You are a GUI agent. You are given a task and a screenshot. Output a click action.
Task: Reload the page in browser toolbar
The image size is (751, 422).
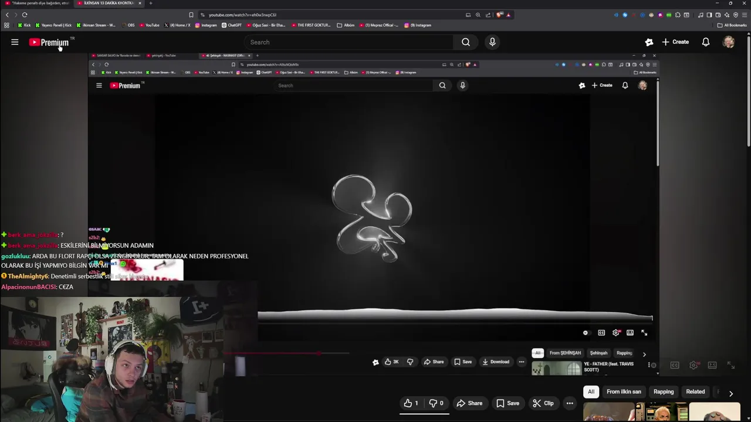click(x=25, y=15)
